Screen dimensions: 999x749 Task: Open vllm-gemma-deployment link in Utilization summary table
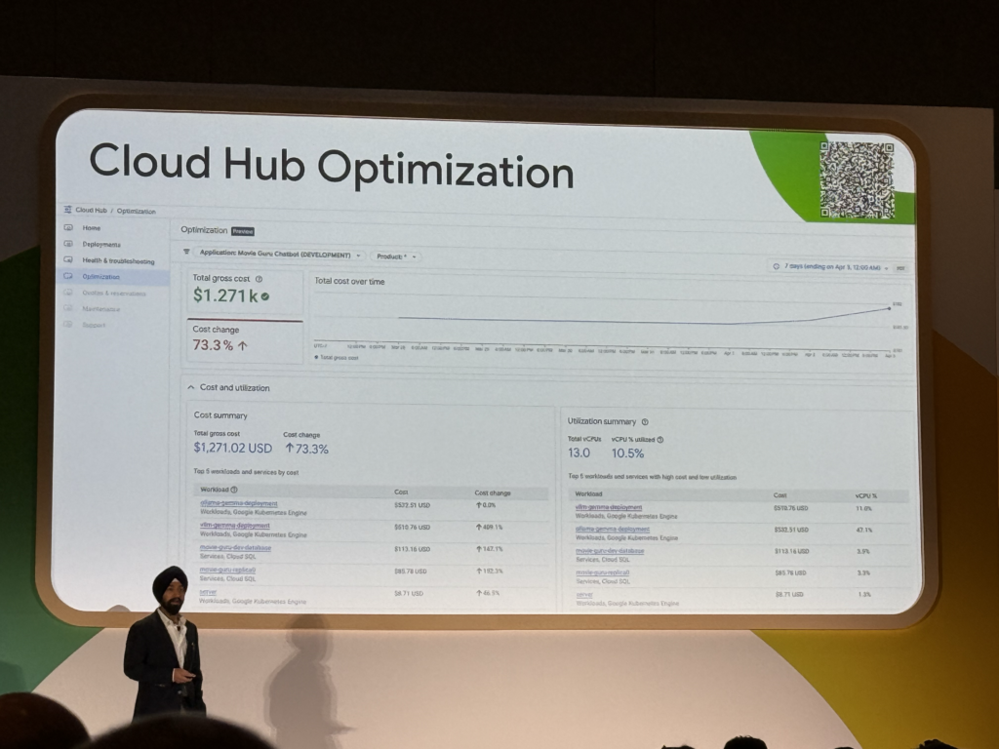[x=609, y=507]
